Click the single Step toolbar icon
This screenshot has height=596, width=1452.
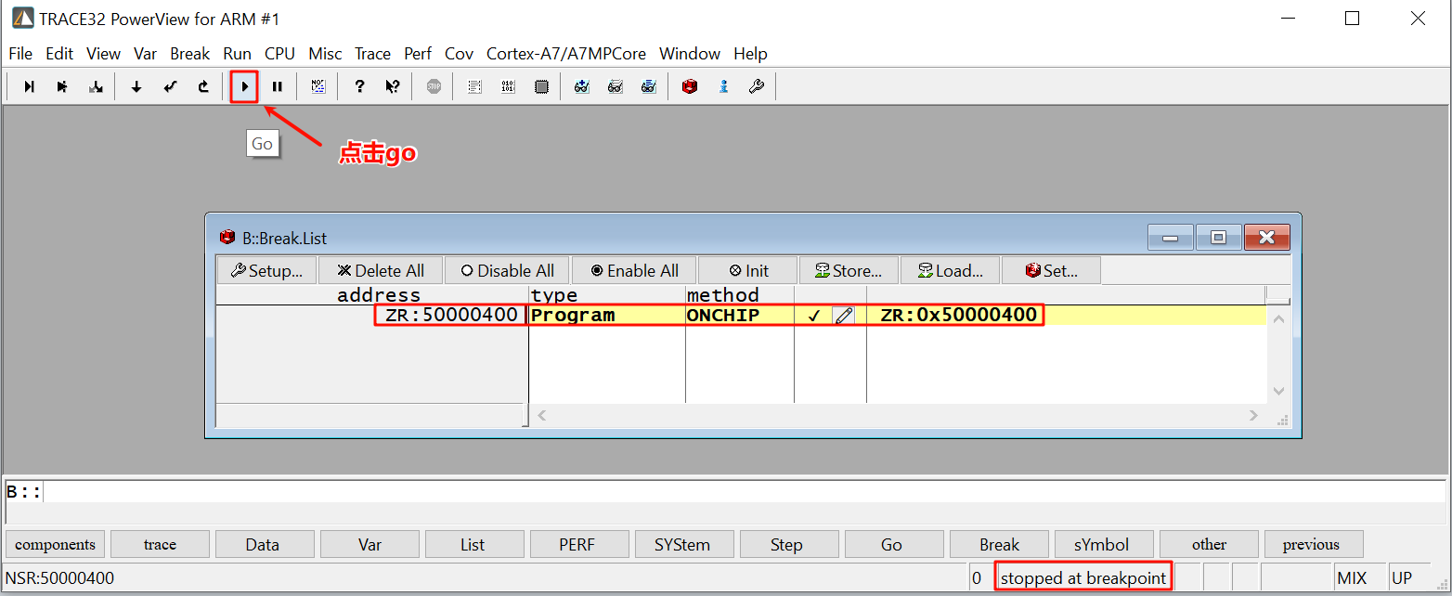coord(30,86)
